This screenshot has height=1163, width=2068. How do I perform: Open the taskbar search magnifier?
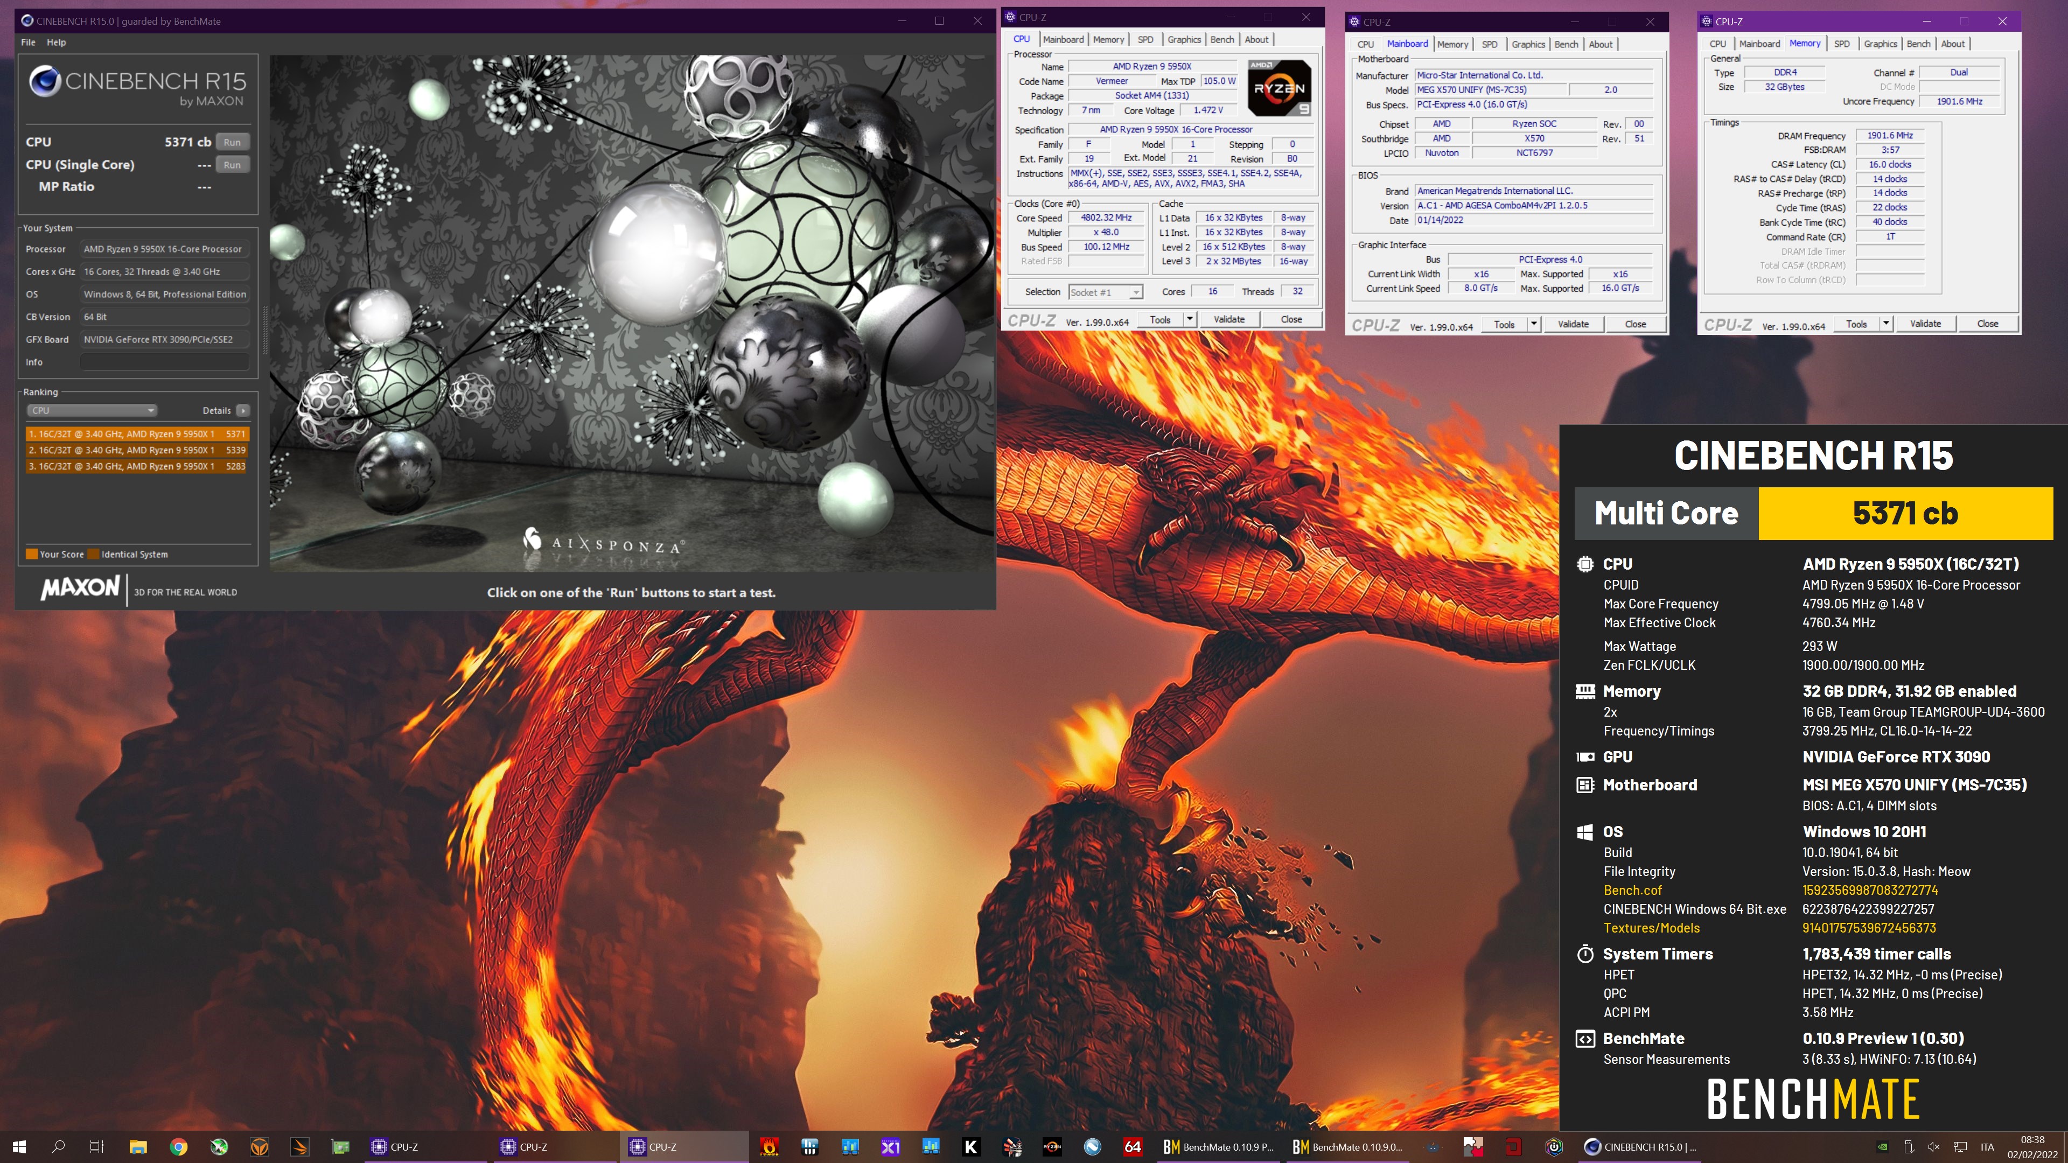(58, 1146)
